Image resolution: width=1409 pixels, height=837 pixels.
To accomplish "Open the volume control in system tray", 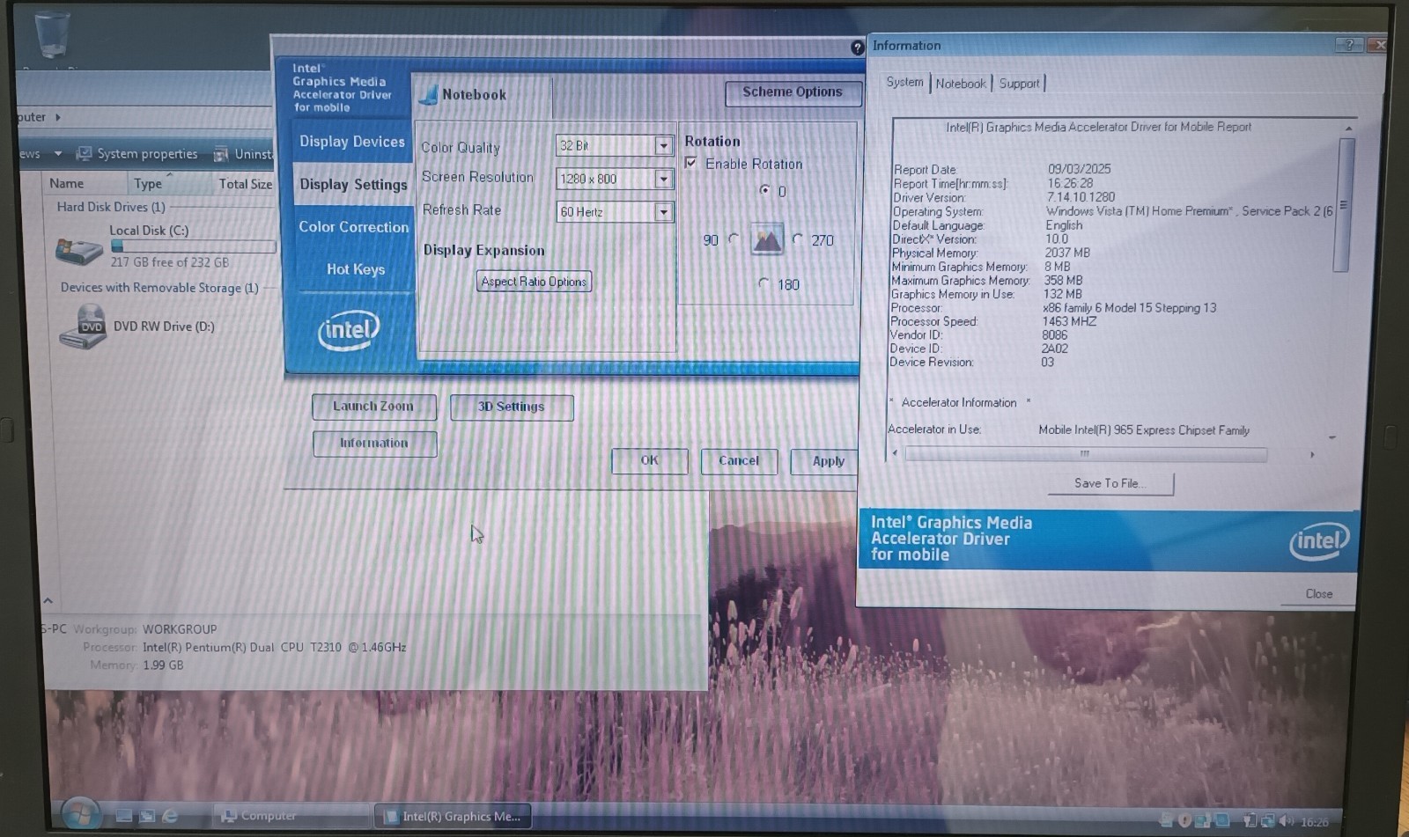I will (x=1286, y=820).
